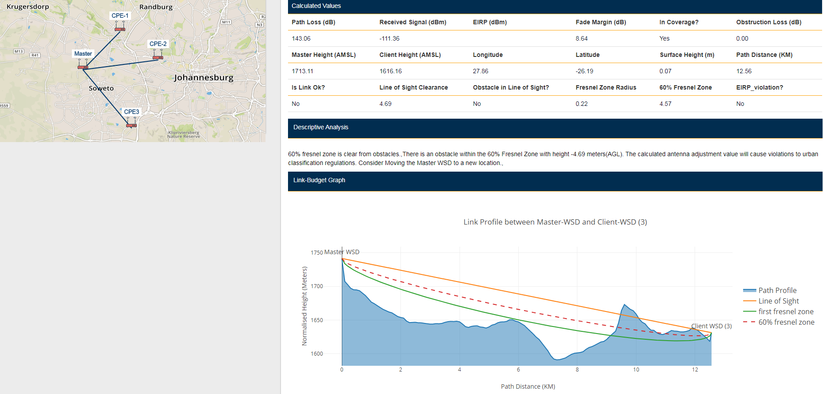Click the R41 road shield on map
The height and width of the screenshot is (394, 823).
click(x=35, y=55)
